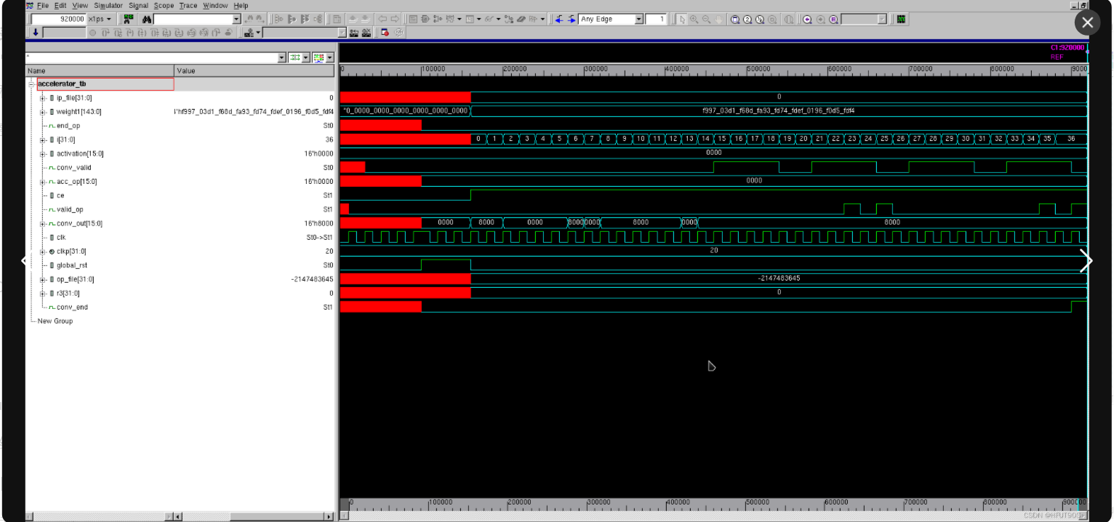Image resolution: width=1114 pixels, height=522 pixels.
Task: Close the image preview with X button
Action: (1087, 23)
